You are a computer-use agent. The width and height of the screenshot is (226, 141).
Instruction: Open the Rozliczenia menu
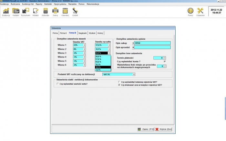[x=15, y=4]
